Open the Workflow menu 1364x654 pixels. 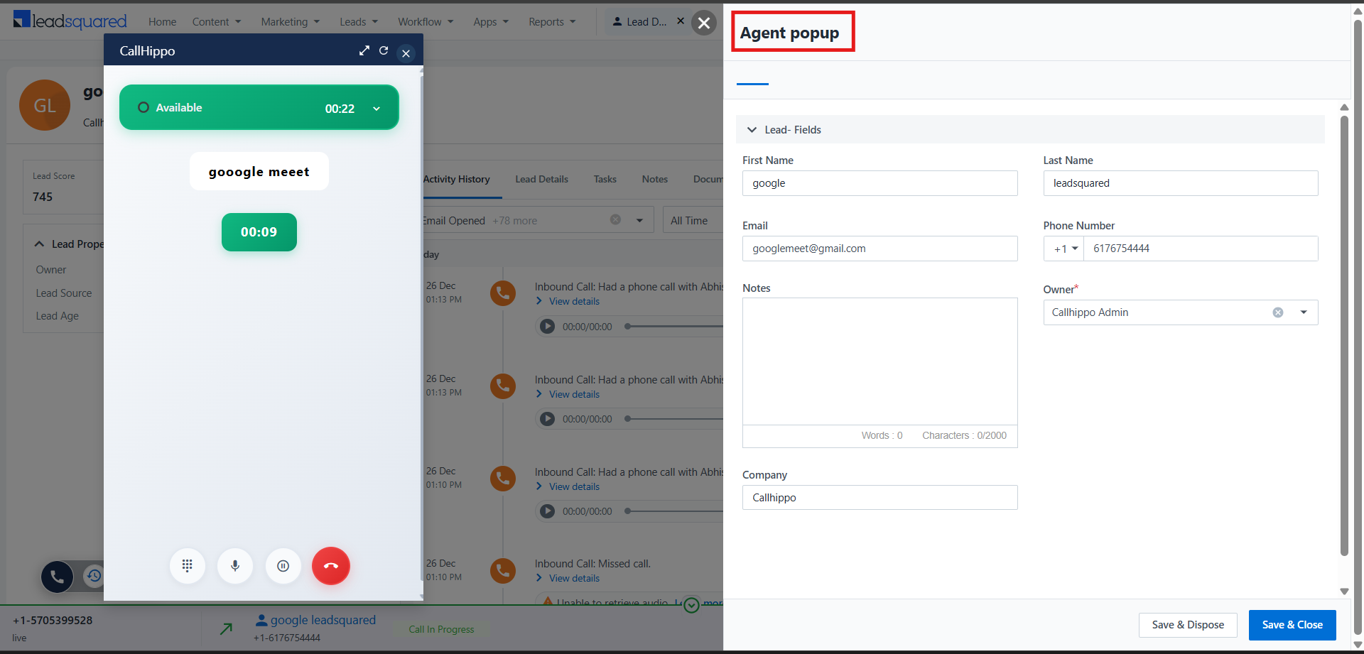pyautogui.click(x=426, y=22)
